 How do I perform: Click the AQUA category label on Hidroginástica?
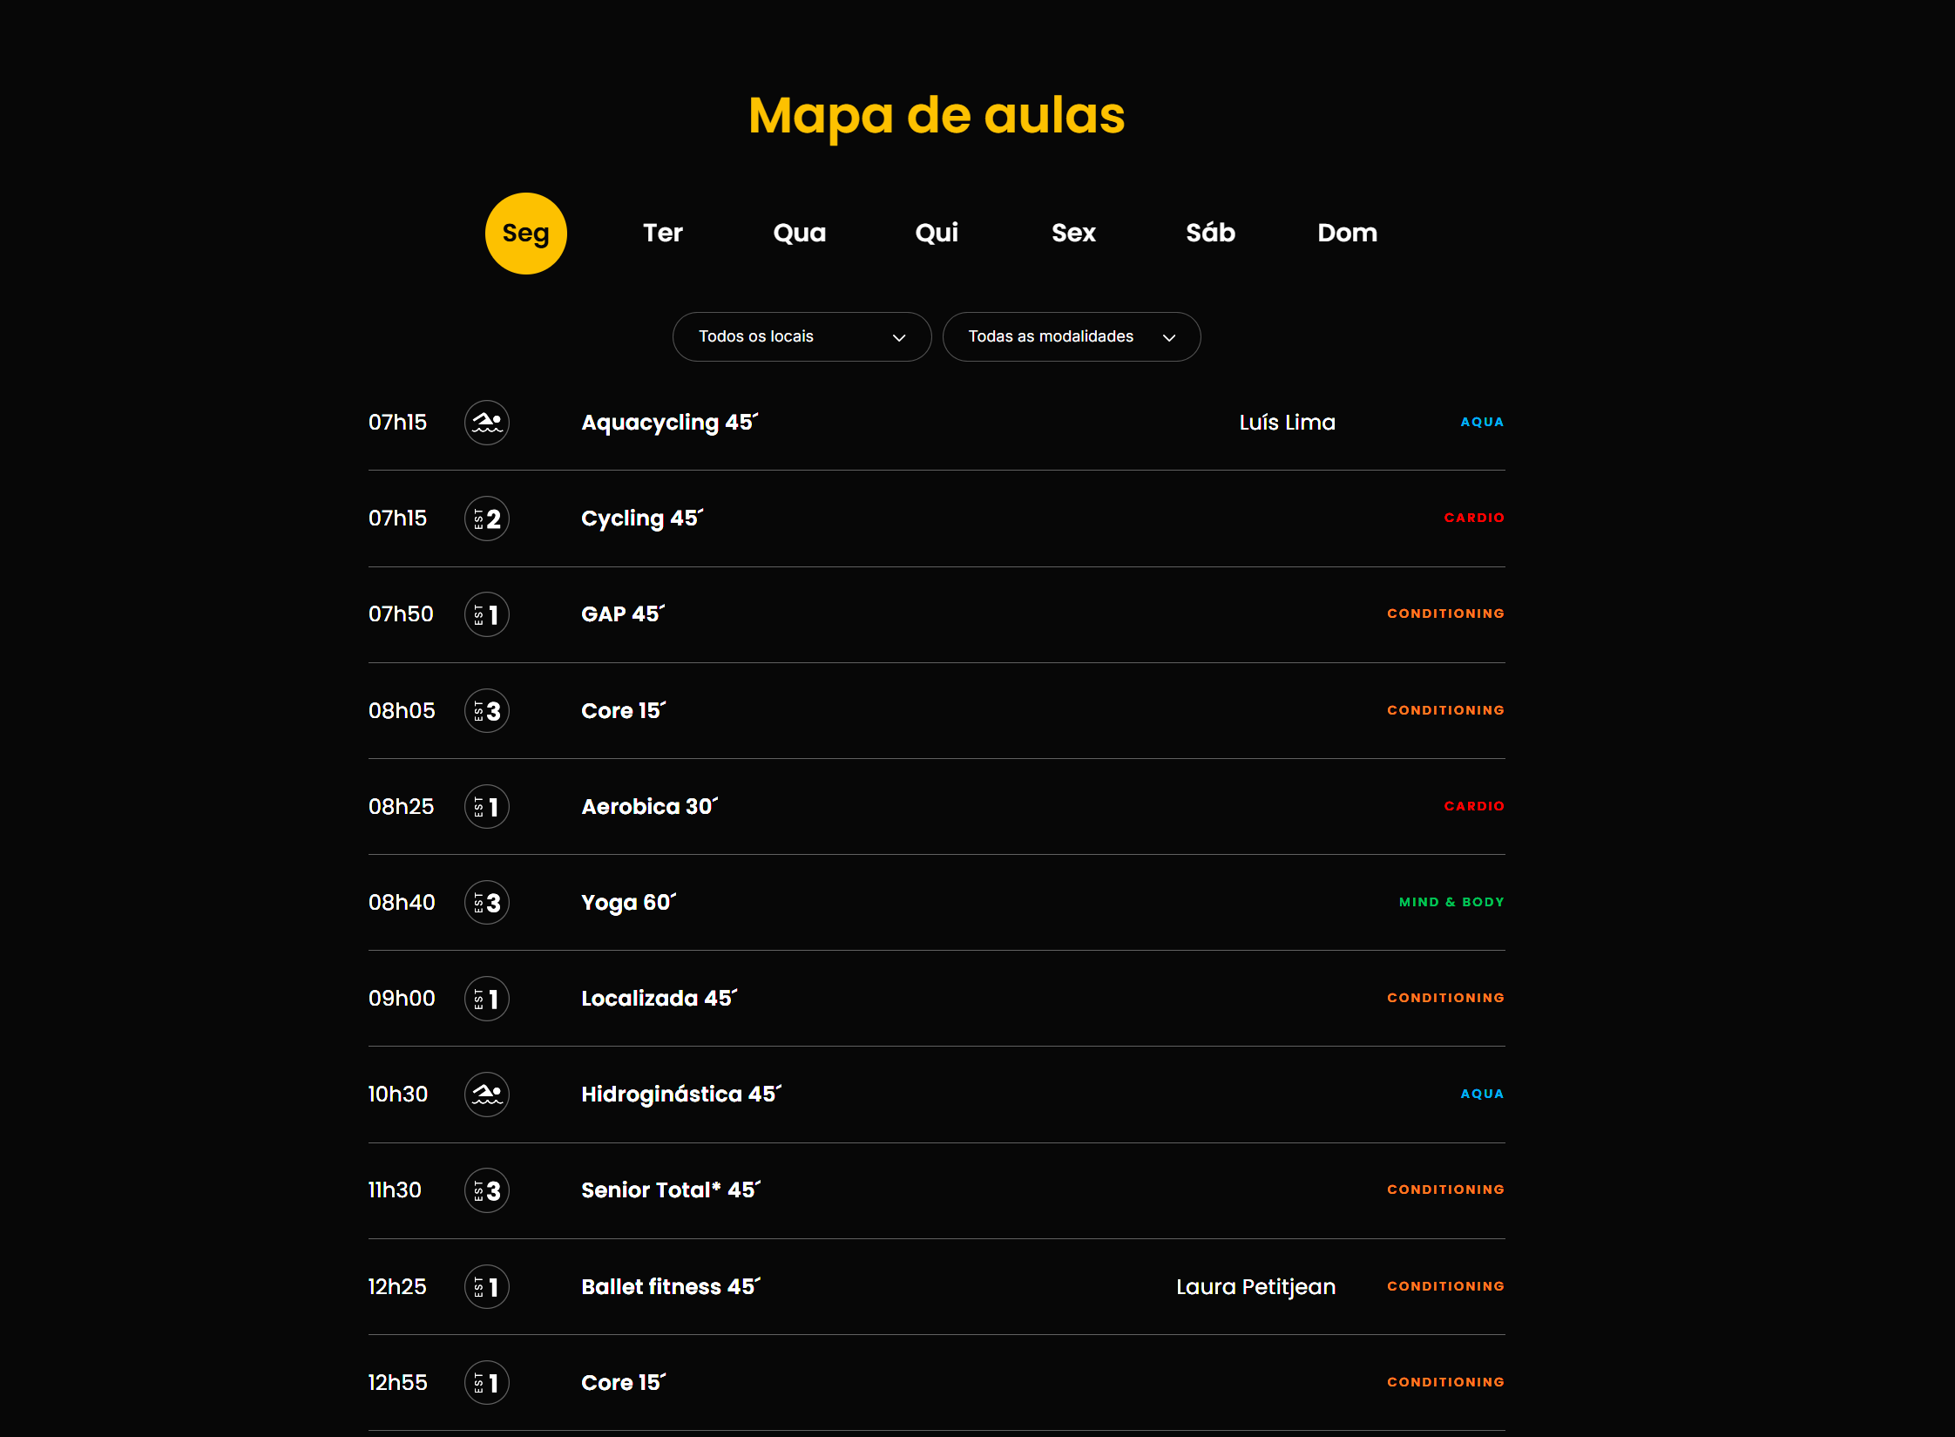pos(1481,1095)
